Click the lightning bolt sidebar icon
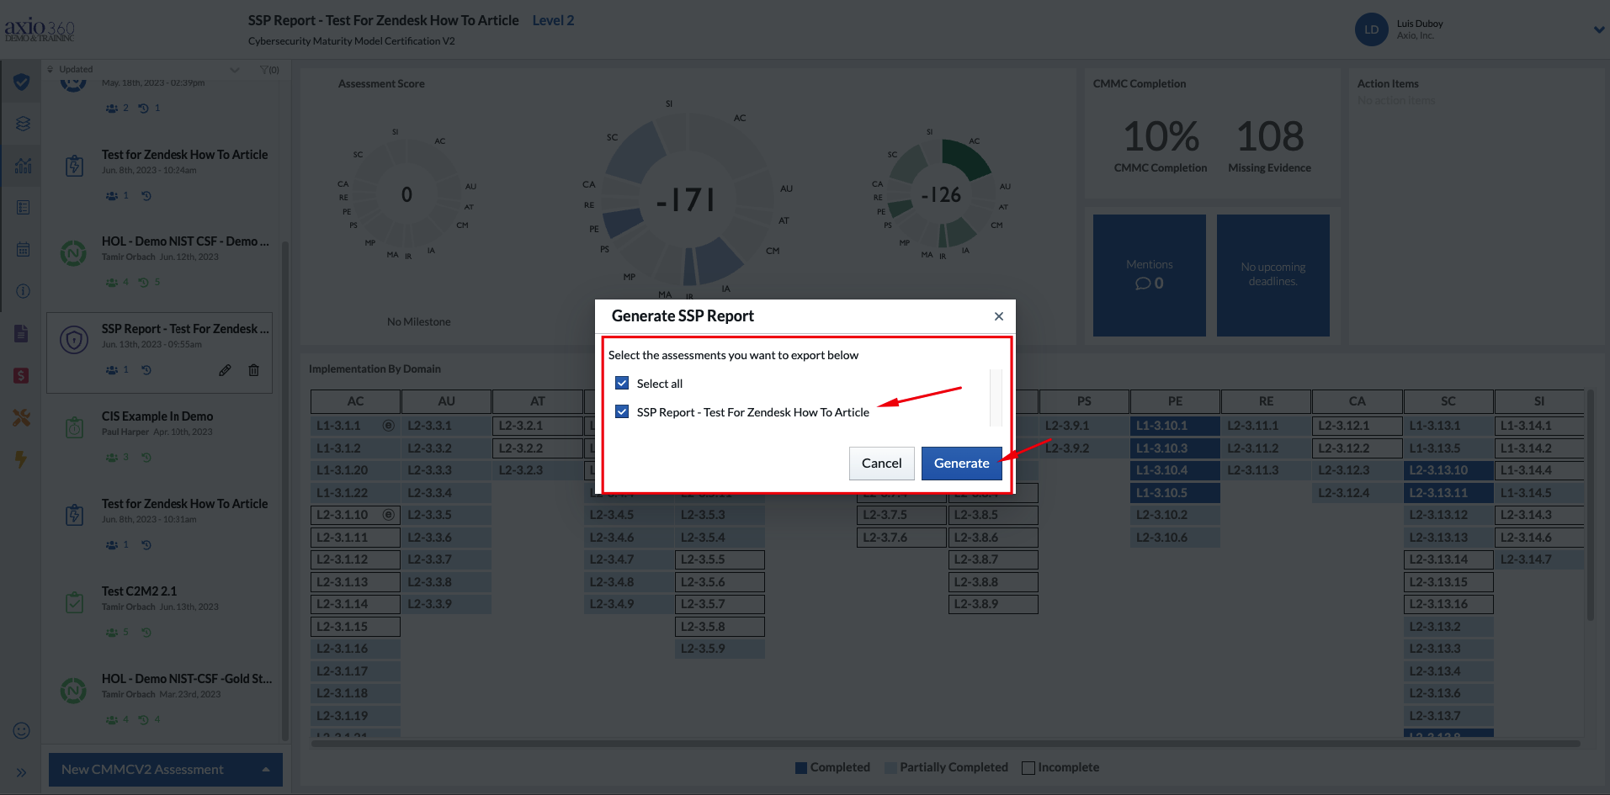Viewport: 1610px width, 795px height. [21, 458]
